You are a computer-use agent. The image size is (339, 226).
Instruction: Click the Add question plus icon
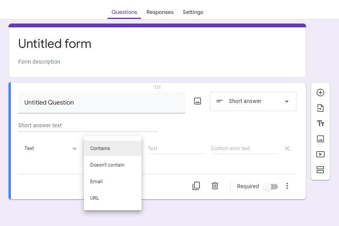[320, 93]
